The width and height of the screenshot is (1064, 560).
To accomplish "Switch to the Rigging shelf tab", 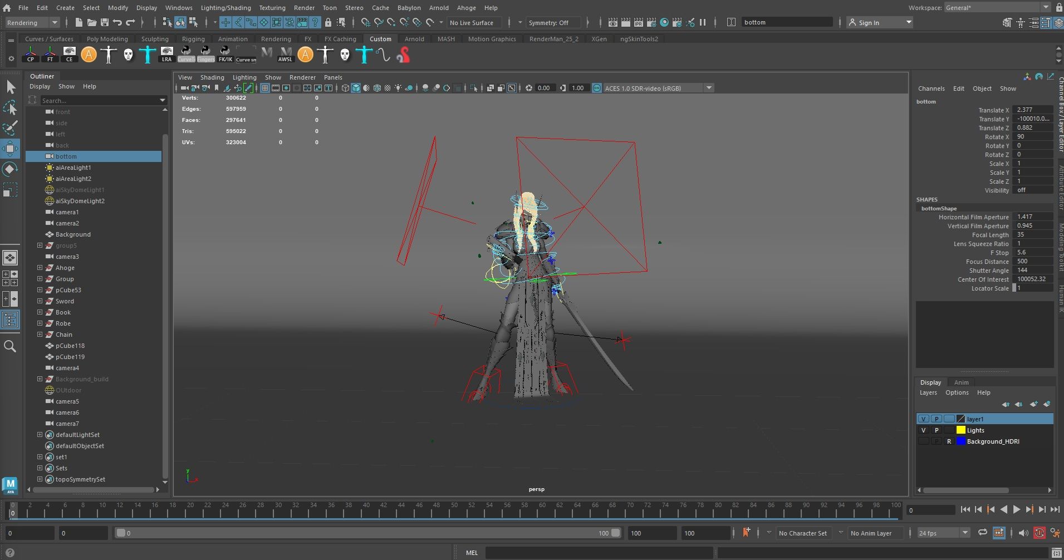I will [x=193, y=39].
